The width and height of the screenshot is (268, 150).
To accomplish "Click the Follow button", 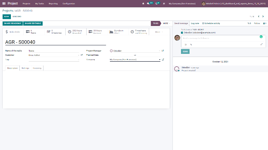I will [257, 23].
